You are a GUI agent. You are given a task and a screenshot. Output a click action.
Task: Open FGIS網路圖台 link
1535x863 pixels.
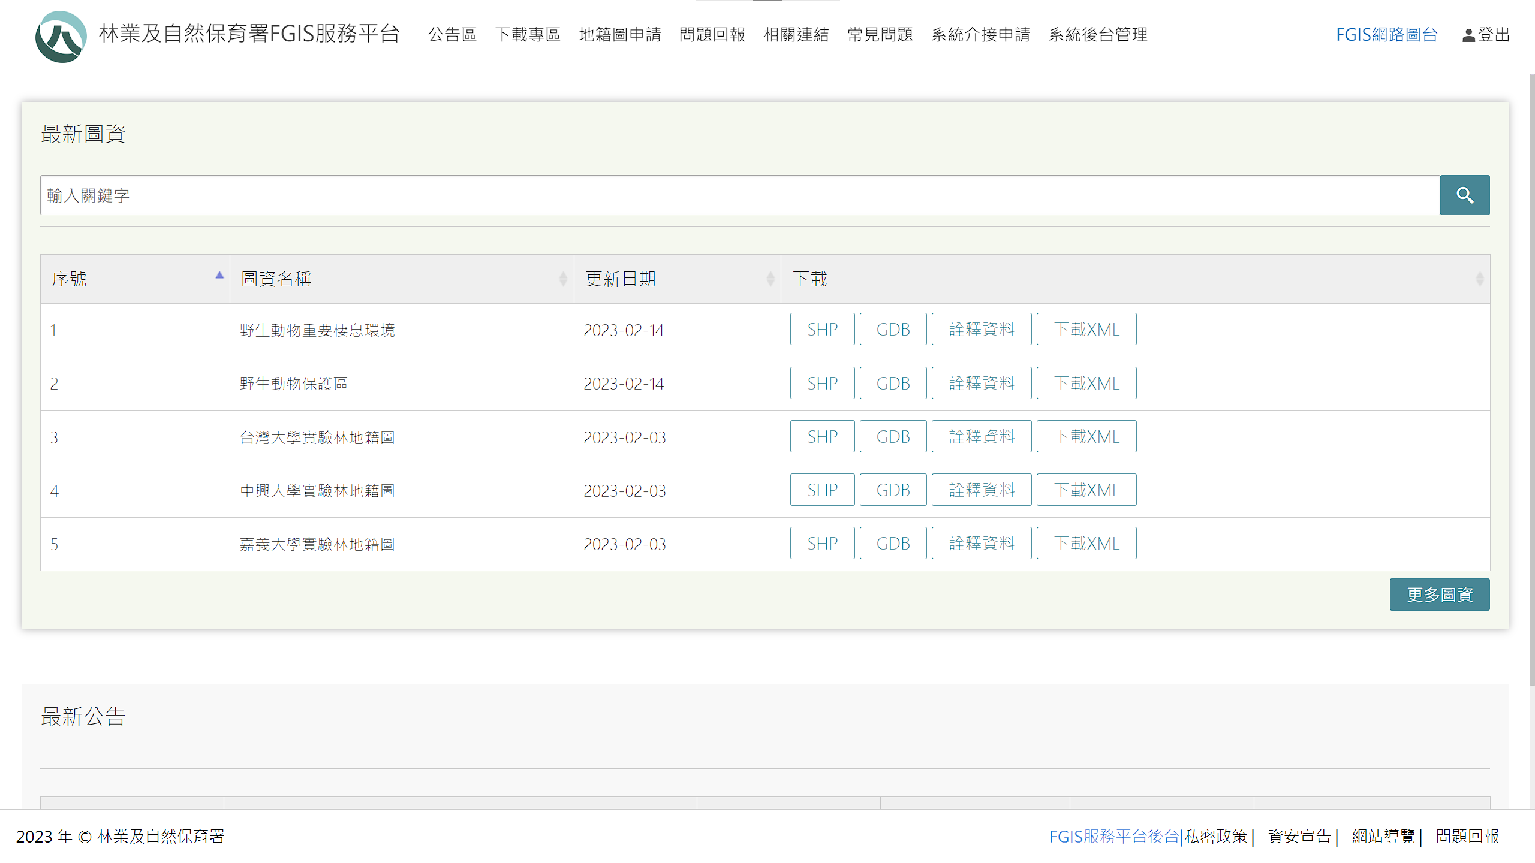pyautogui.click(x=1386, y=35)
